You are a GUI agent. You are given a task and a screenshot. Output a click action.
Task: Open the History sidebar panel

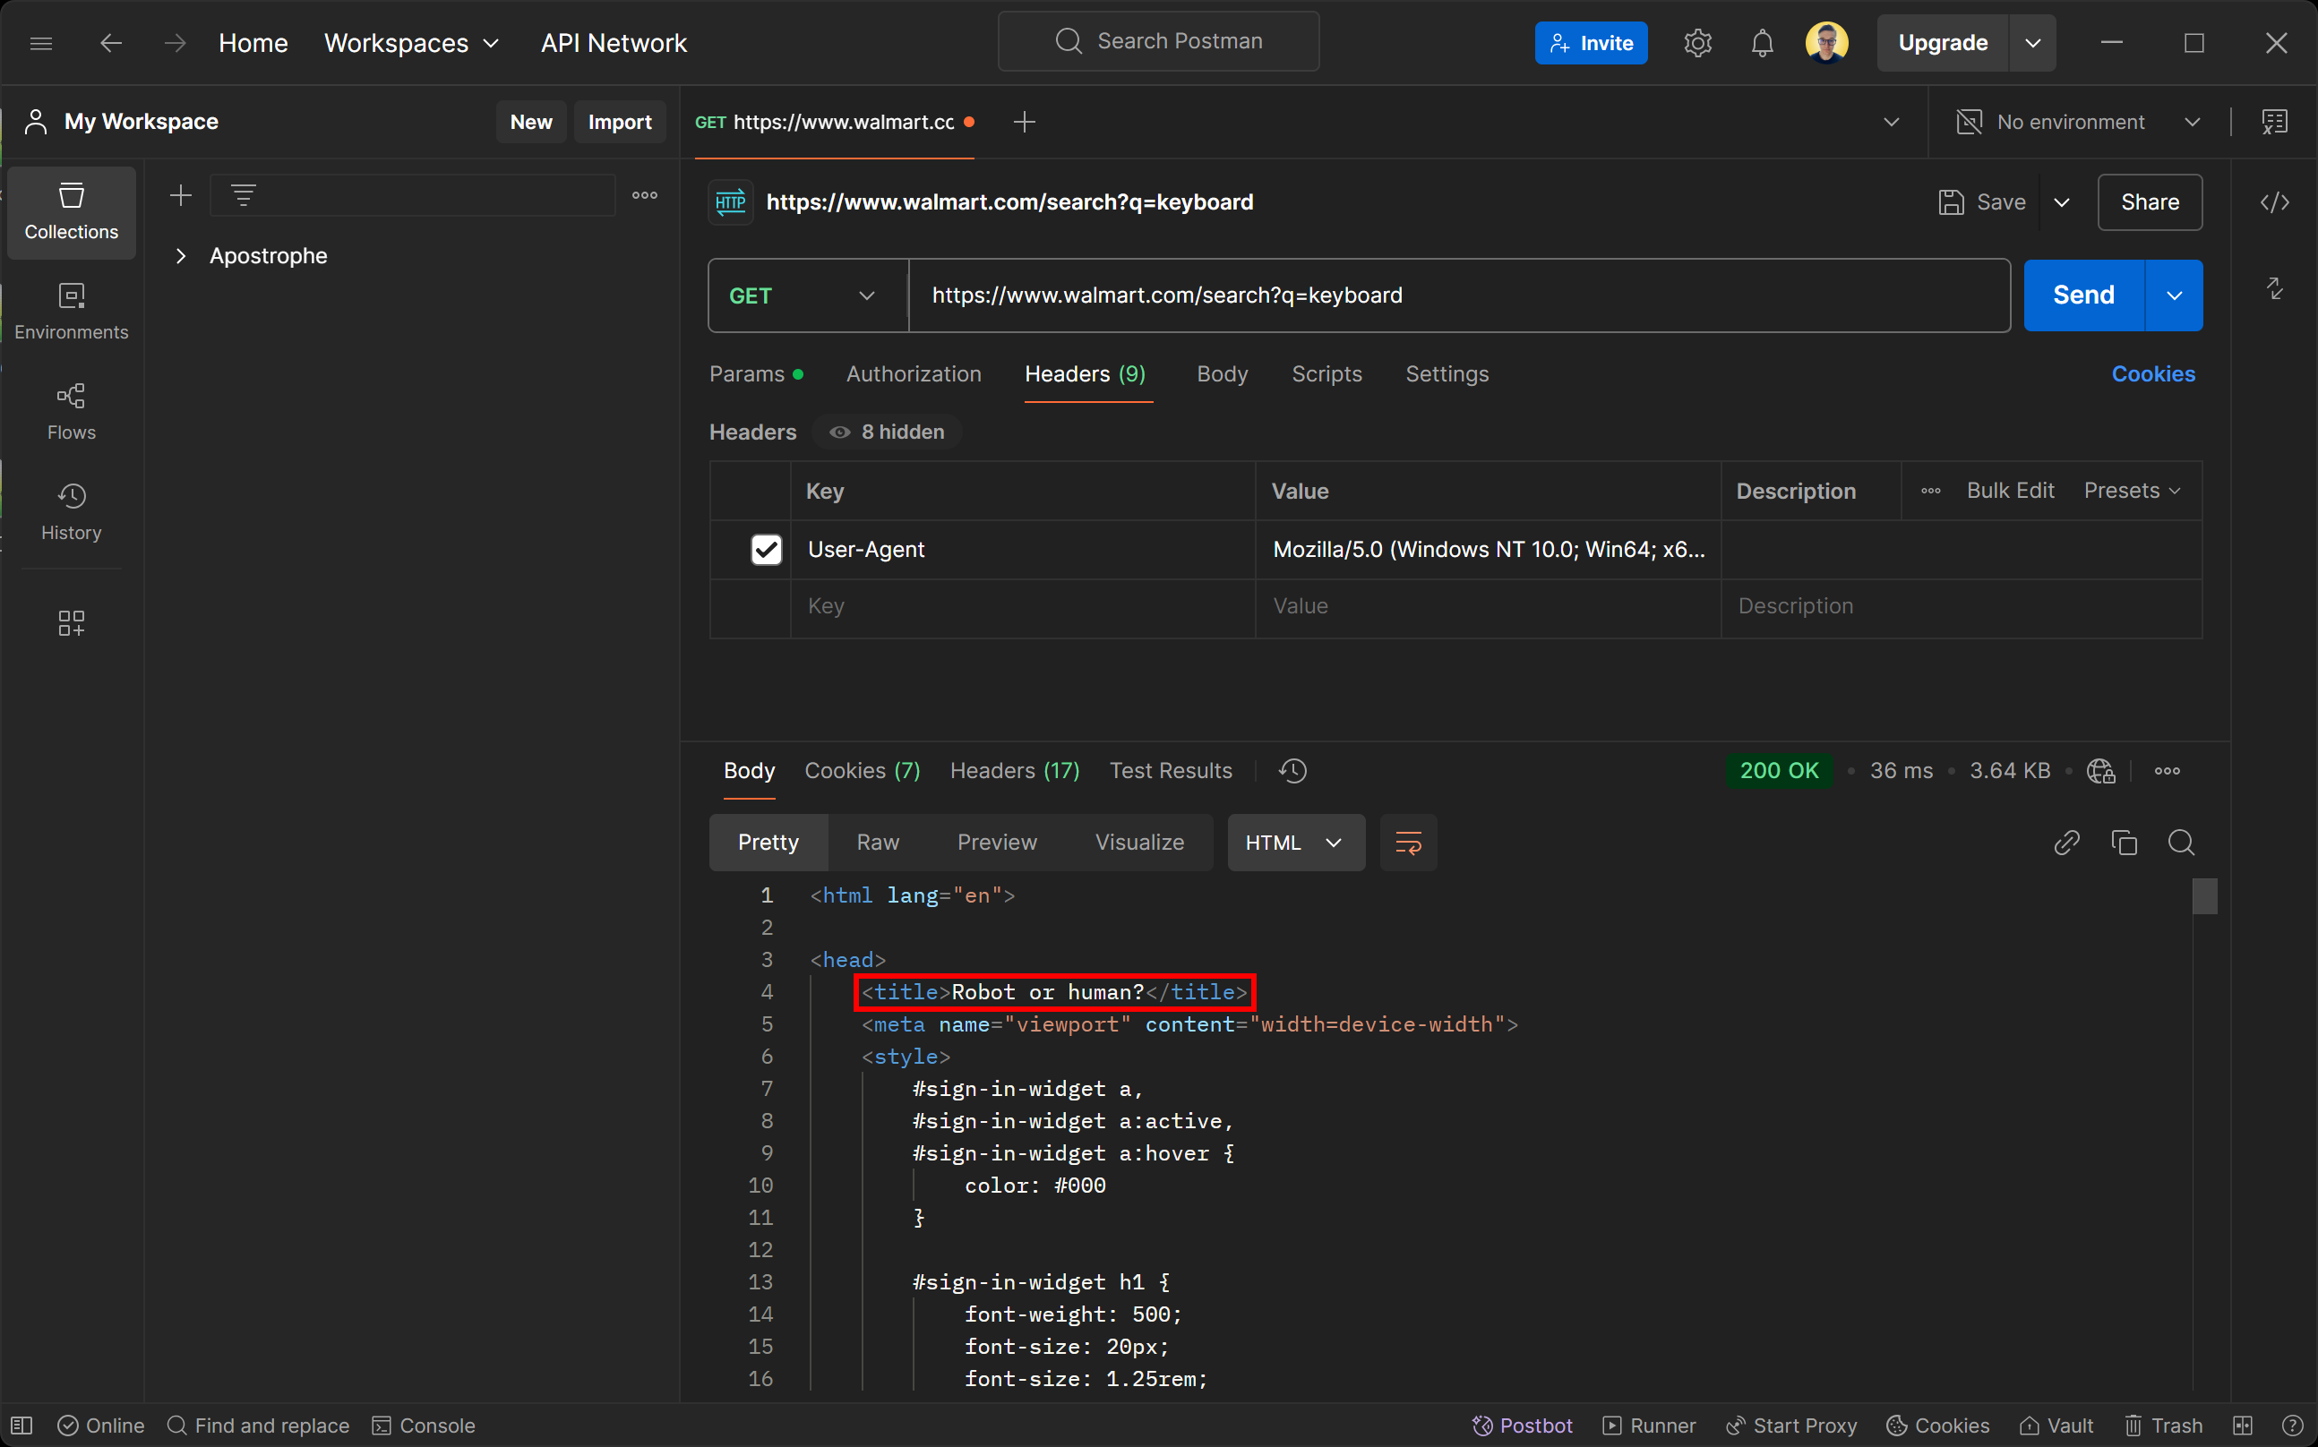coord(71,511)
